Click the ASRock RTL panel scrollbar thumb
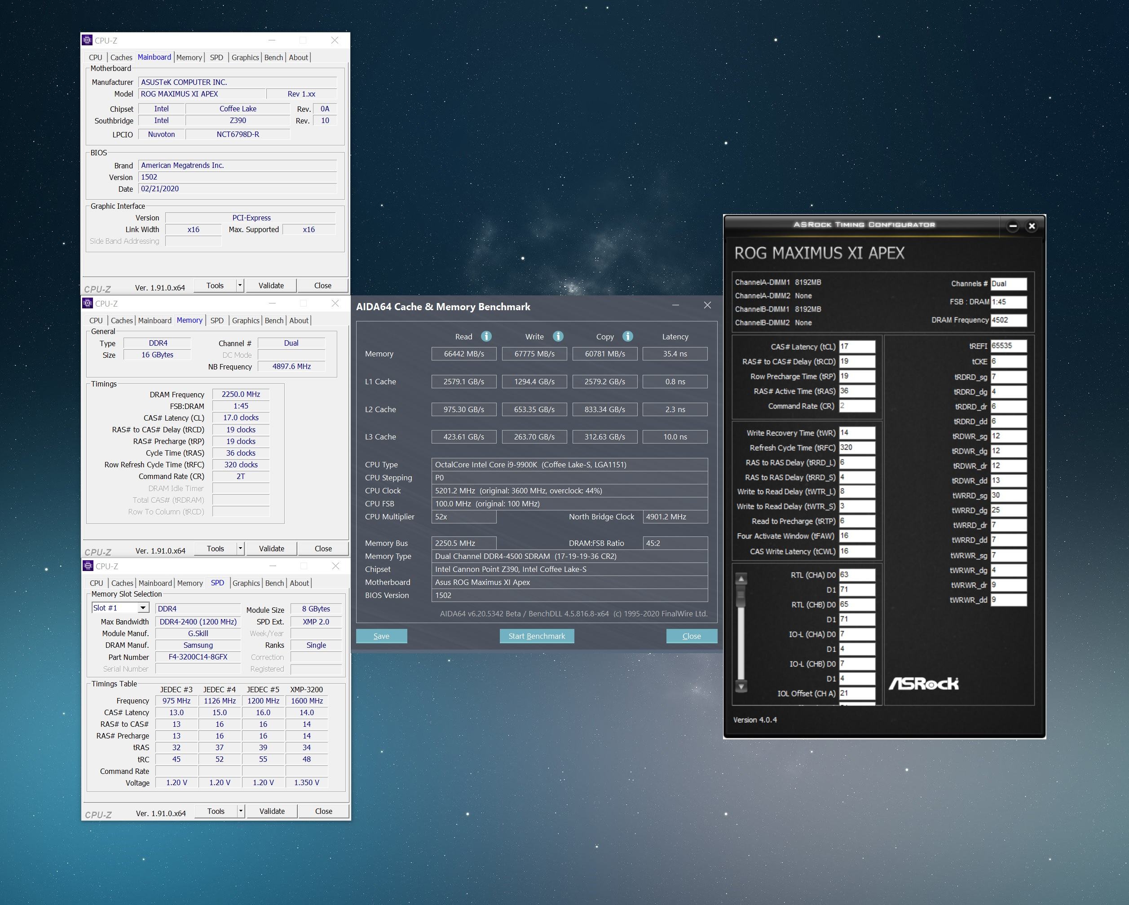 coord(741,596)
